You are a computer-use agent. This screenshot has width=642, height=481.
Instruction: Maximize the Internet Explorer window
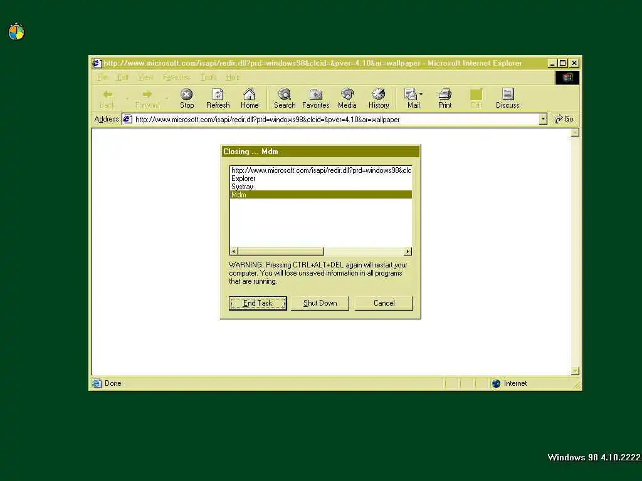point(562,63)
